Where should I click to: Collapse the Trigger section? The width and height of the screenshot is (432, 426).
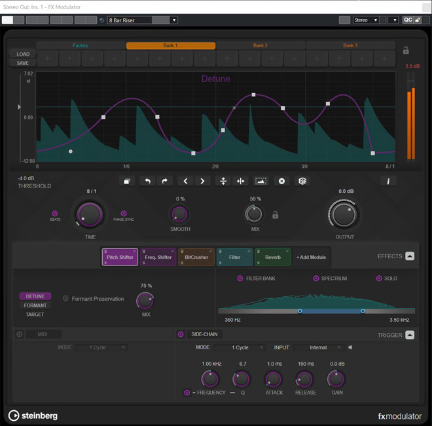410,335
